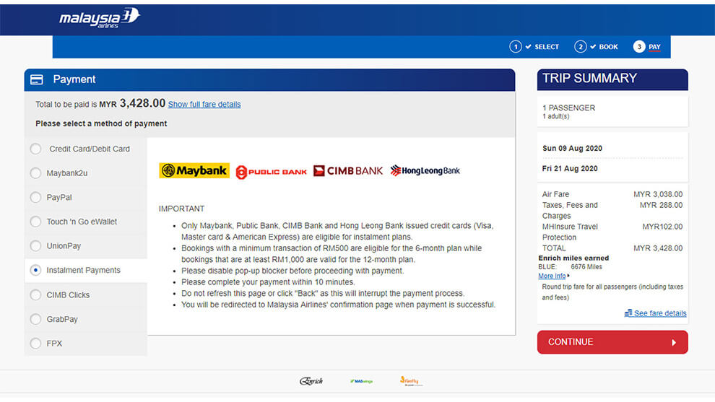The image size is (715, 402).
Task: Click the red CONTINUE button
Action: pyautogui.click(x=612, y=342)
